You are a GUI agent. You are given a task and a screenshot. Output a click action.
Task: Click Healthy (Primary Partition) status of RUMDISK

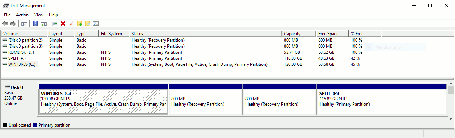click(157, 52)
